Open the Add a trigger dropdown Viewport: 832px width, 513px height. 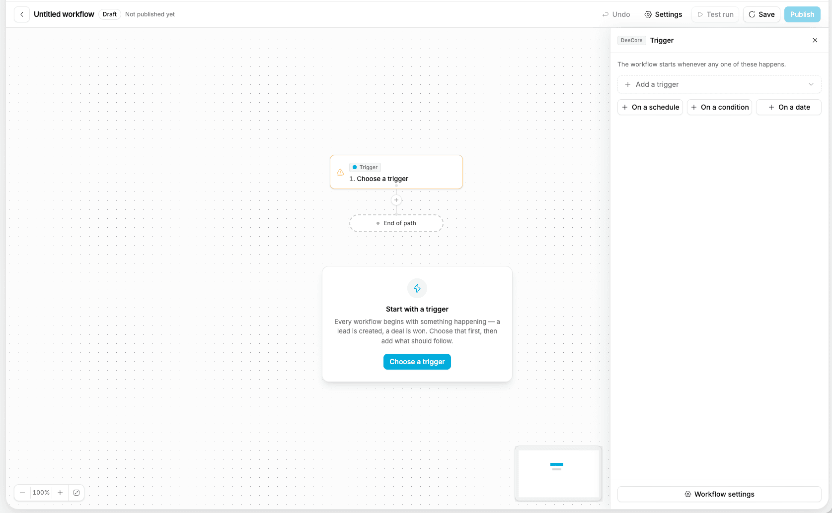point(719,84)
